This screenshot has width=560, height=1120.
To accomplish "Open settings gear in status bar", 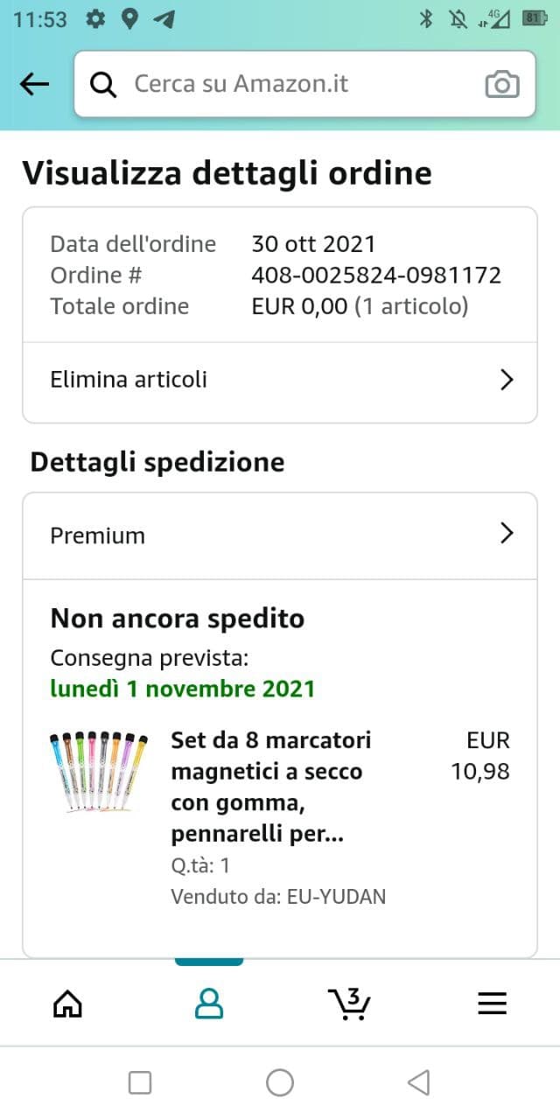I will [x=96, y=18].
